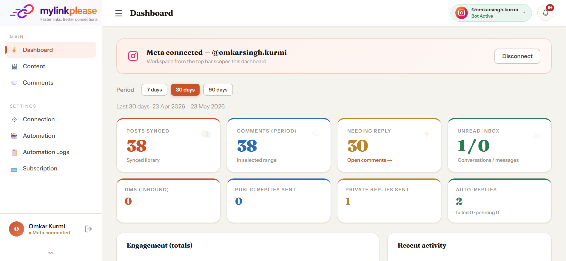Click the Disconnect button

coord(517,56)
